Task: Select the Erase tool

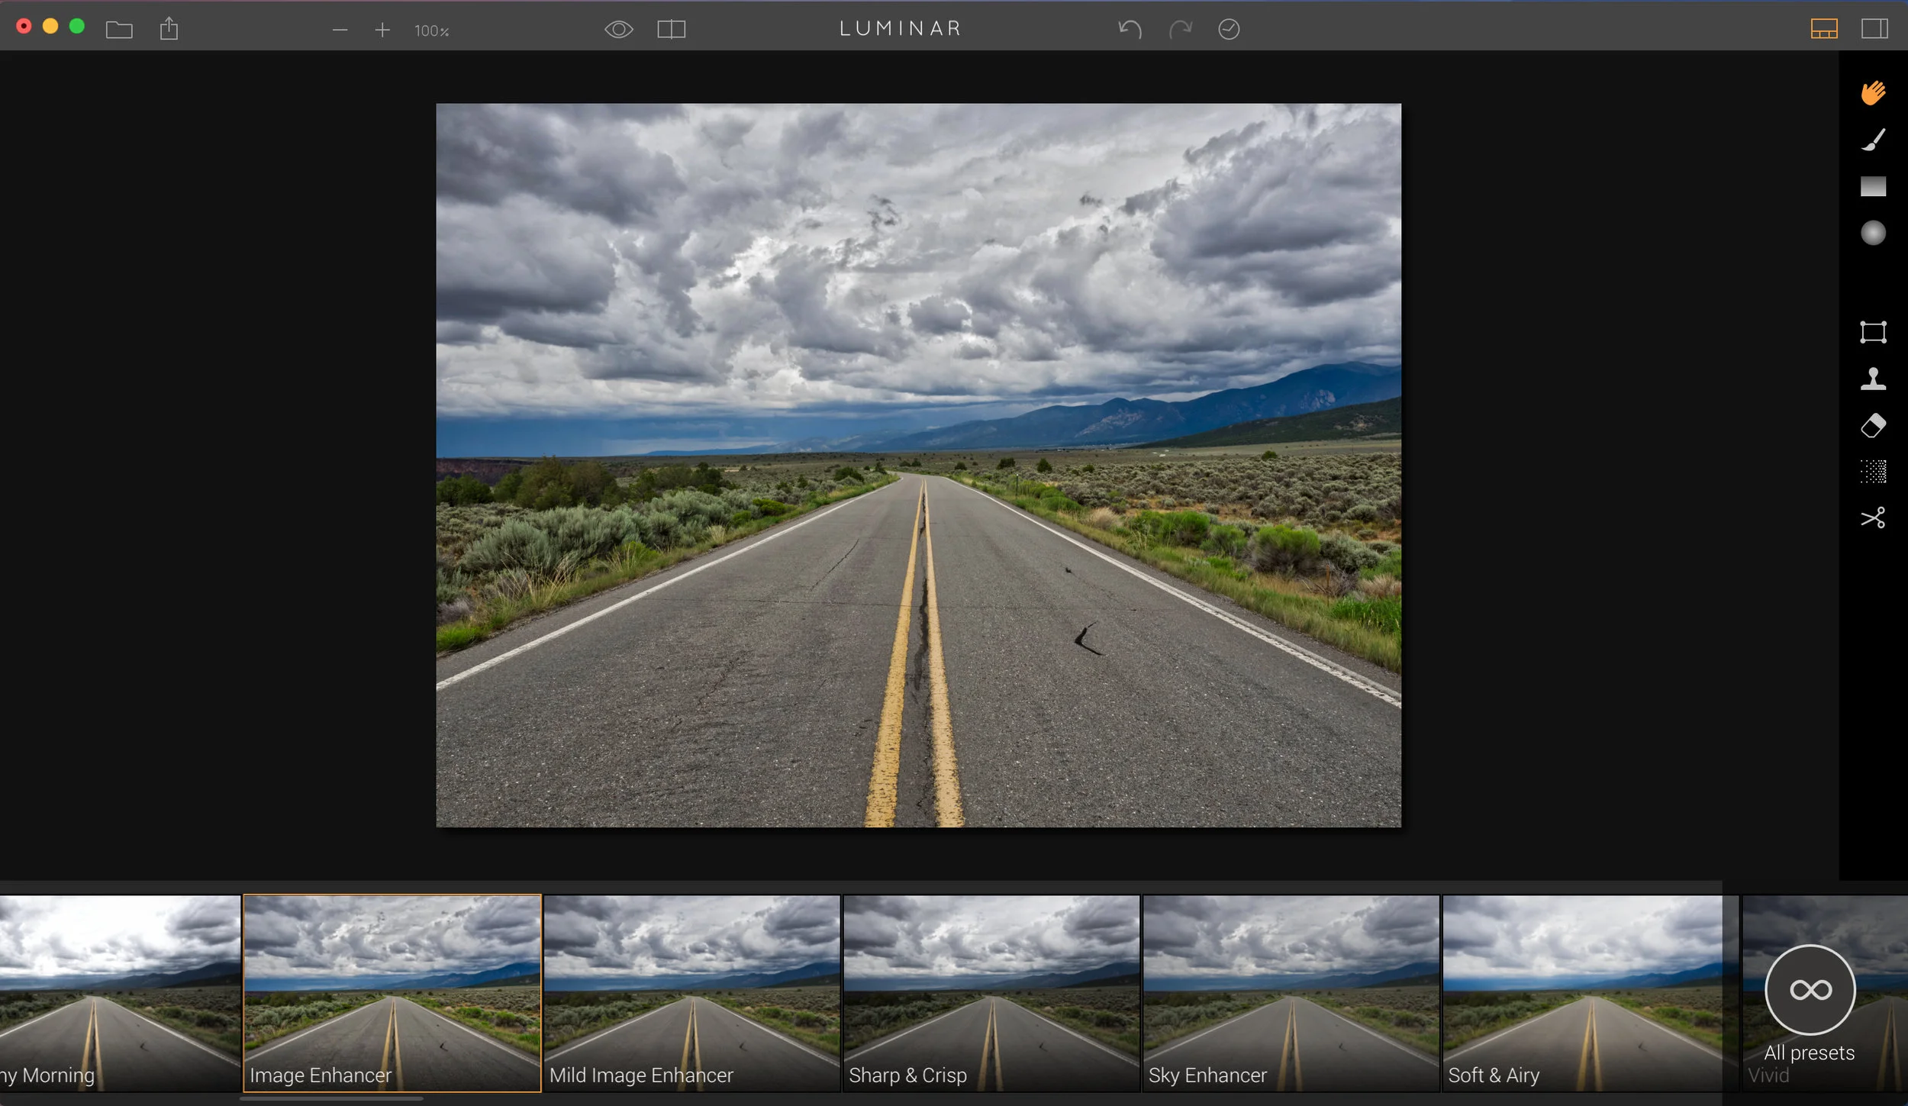Action: tap(1872, 425)
